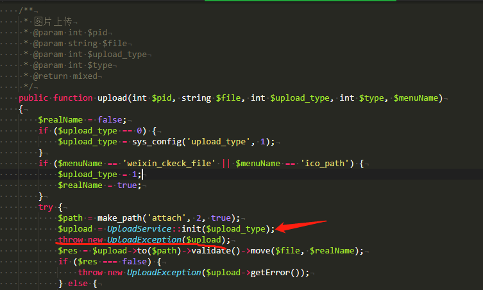Click the 'else' keyword
Screen dimensions: 483x290
[x=78, y=284]
